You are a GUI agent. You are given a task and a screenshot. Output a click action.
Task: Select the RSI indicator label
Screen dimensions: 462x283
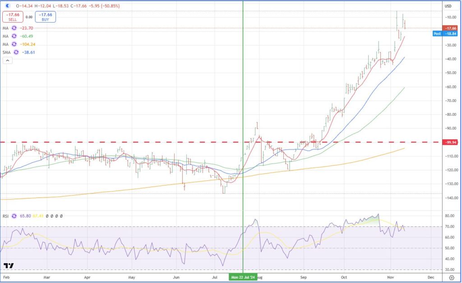[x=6, y=216]
